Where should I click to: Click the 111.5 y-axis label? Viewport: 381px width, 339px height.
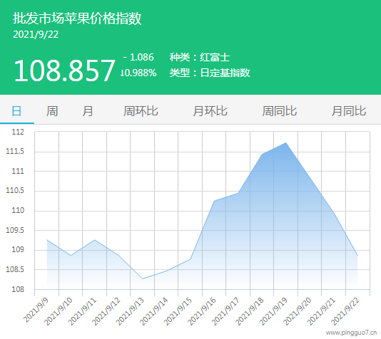point(15,151)
